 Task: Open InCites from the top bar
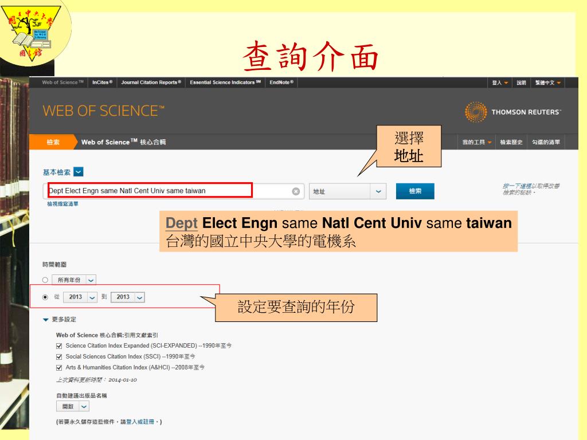[x=102, y=82]
